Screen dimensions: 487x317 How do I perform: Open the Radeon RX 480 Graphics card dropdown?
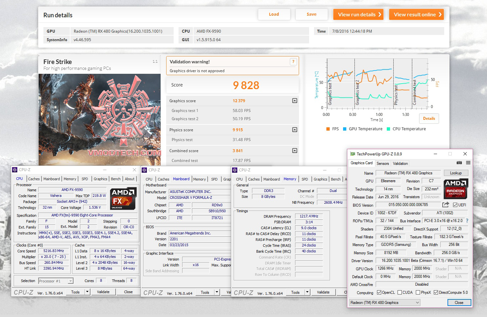pos(385,303)
